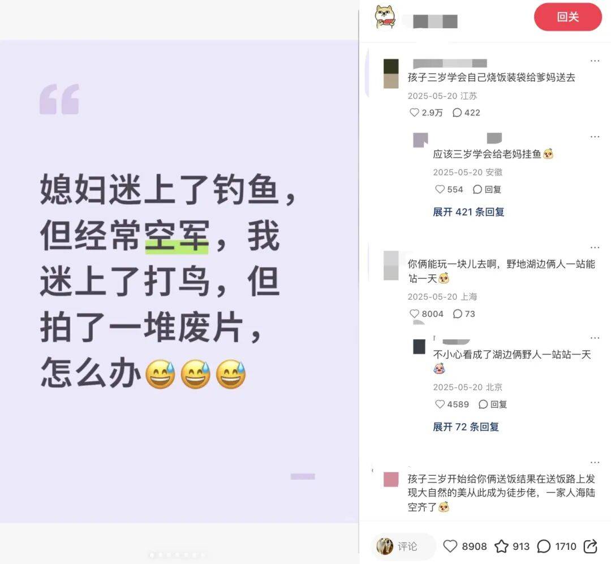Screen dimensions: 611x564
Task: Like the post with 8908 likes
Action: pos(450,546)
